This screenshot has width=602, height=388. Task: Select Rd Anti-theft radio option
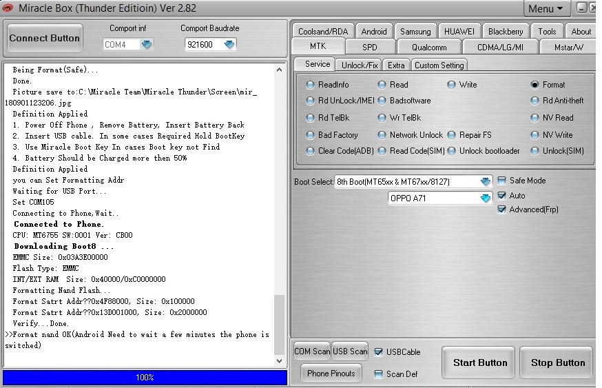tap(534, 101)
